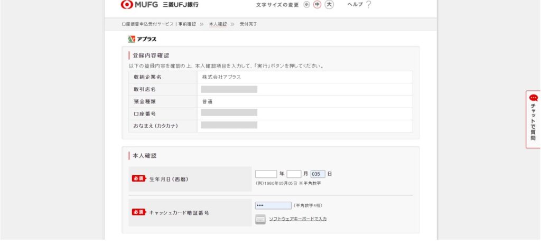Click the アプラス company logo
This screenshot has width=541, height=246.
click(x=142, y=39)
